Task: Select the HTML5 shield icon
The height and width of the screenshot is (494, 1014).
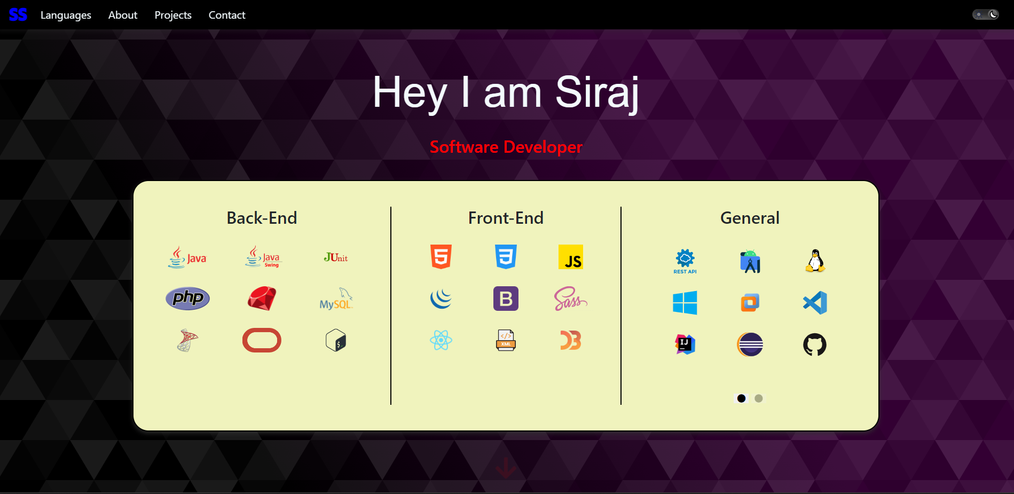Action: coord(441,257)
